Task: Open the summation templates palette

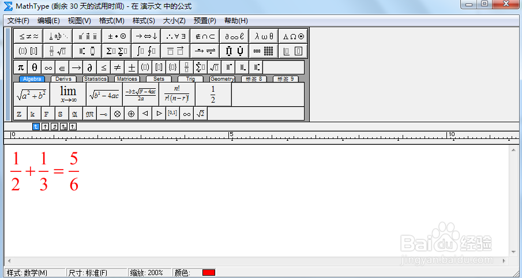Action: pyautogui.click(x=117, y=51)
